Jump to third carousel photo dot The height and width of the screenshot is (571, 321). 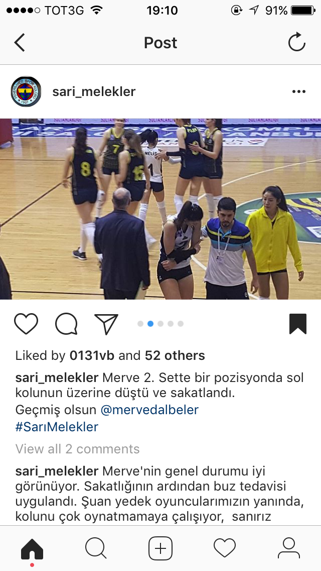(x=160, y=324)
